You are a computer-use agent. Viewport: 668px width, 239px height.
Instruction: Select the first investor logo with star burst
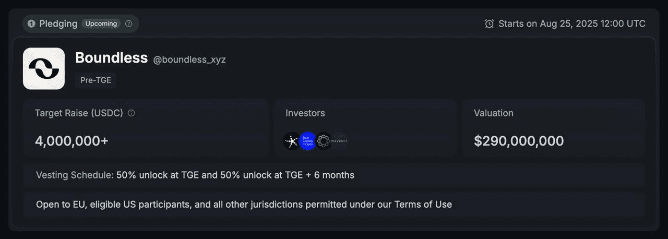(292, 141)
